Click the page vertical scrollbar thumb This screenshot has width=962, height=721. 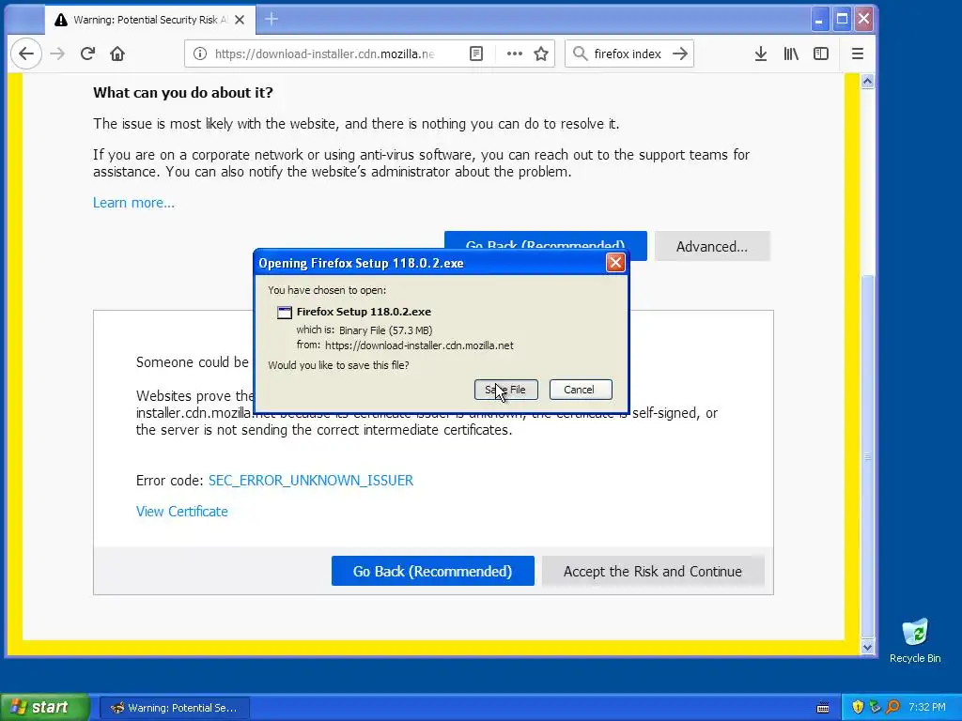pos(867,457)
